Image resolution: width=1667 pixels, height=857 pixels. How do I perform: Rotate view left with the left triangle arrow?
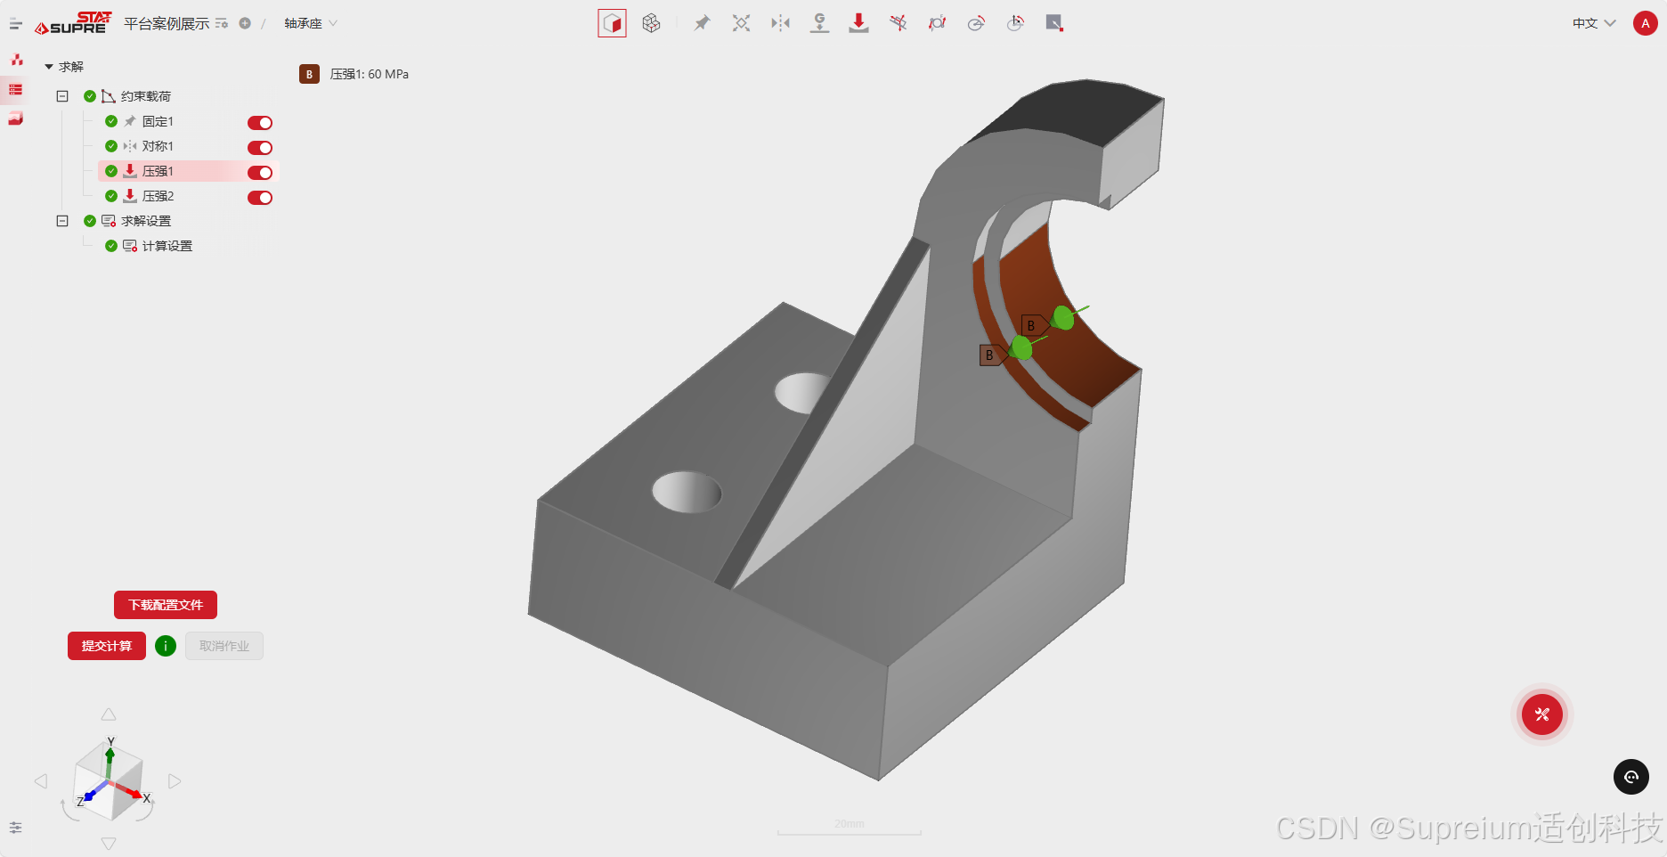41,781
